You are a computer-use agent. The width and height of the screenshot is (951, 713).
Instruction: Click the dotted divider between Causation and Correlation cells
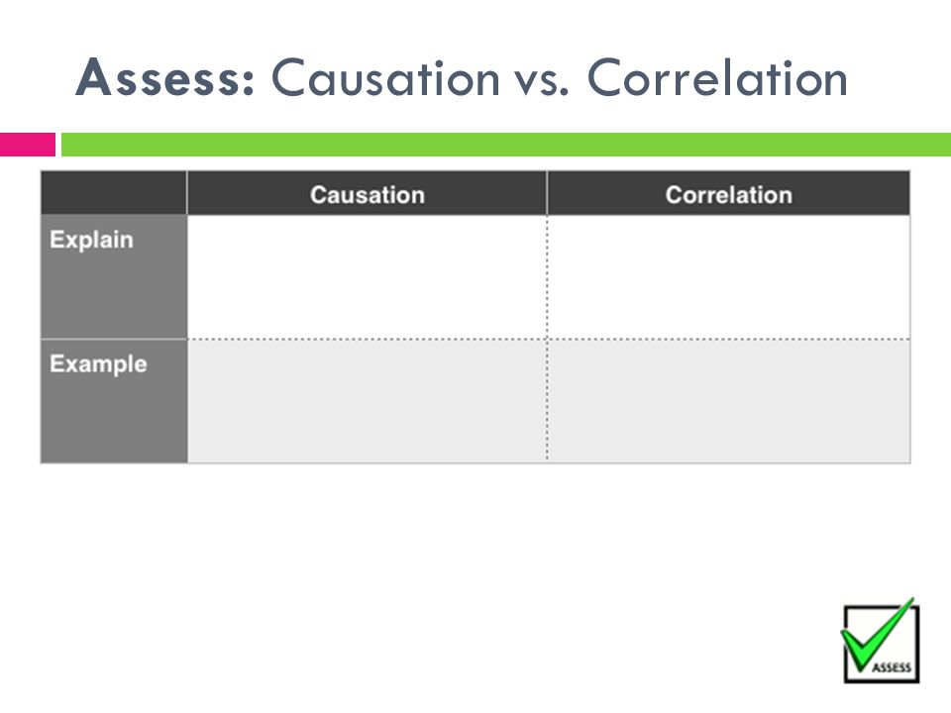(x=547, y=339)
